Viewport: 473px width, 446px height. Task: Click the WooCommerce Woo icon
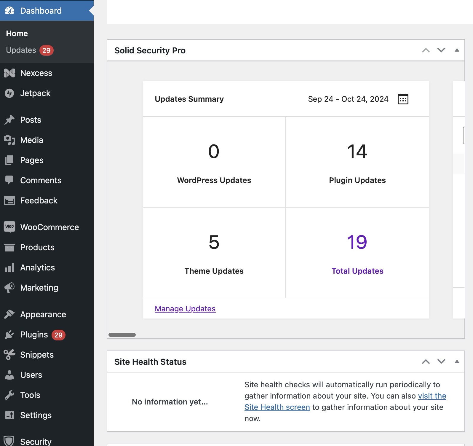[9, 227]
